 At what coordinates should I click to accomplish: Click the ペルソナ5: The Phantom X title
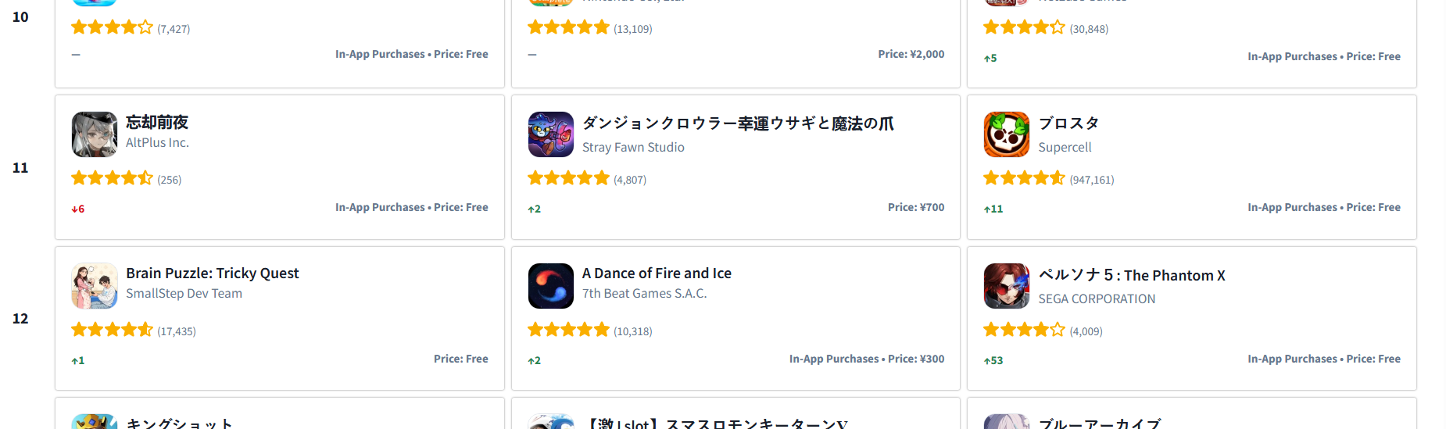click(1131, 275)
